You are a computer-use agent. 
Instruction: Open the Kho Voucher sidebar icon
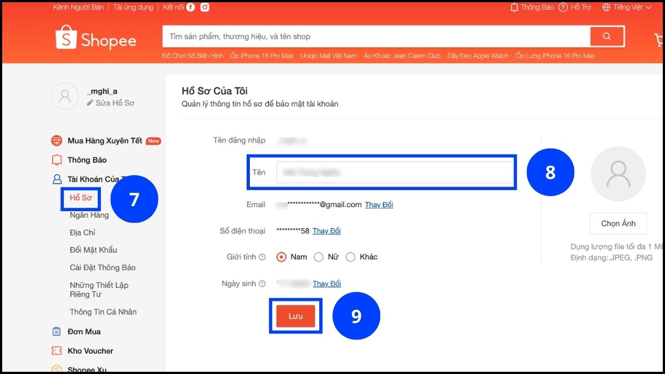click(x=56, y=350)
